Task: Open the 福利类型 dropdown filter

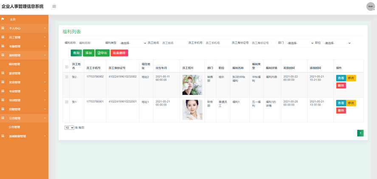Action: 132,43
